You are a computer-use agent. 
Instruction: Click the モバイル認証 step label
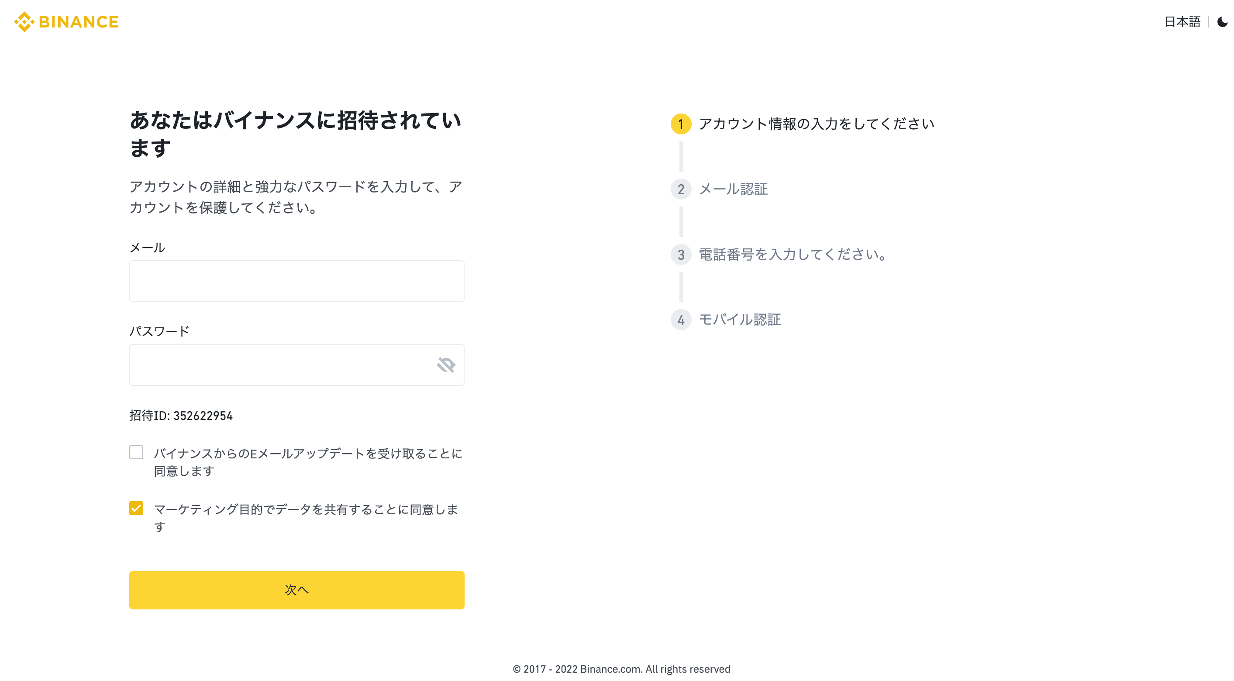[x=740, y=320]
